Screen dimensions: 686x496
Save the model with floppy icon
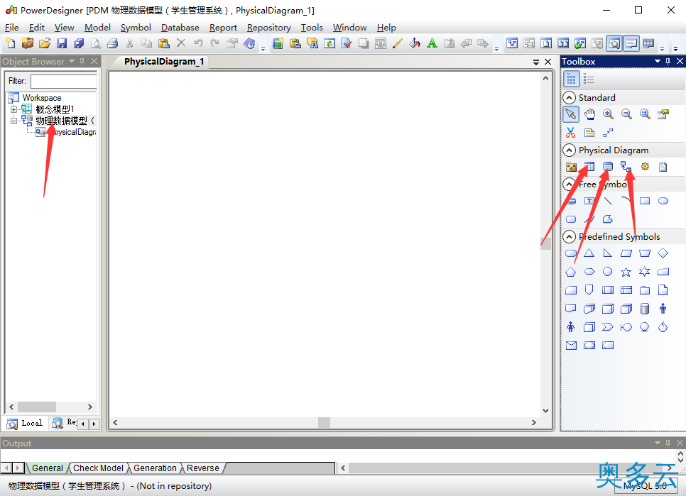(62, 43)
